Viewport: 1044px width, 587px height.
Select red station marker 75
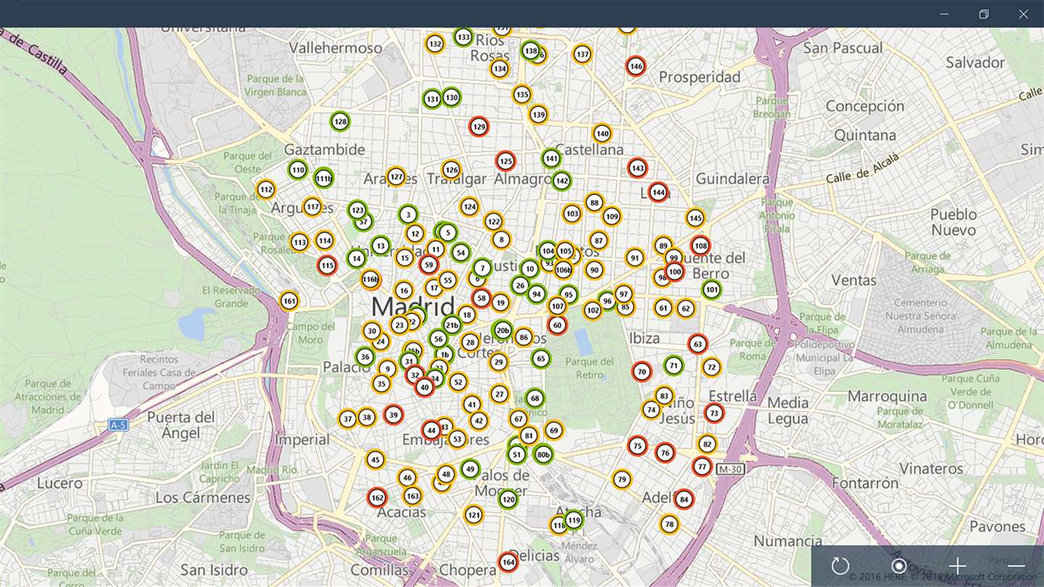pyautogui.click(x=637, y=446)
